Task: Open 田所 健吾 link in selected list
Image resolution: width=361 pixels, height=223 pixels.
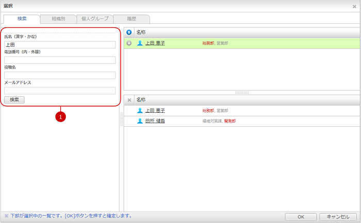Action: point(155,121)
